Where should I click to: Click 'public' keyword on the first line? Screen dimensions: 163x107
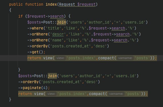(16, 4)
